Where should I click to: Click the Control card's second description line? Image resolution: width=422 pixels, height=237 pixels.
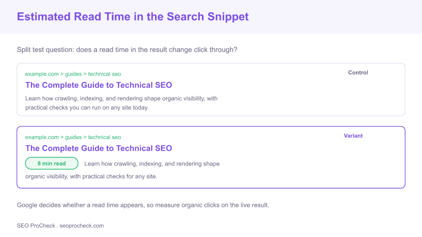pos(87,108)
